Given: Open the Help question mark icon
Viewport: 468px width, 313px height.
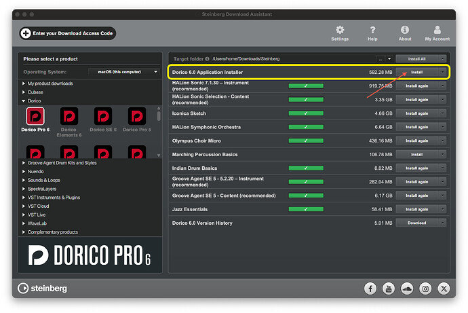Looking at the screenshot, I should click(x=372, y=30).
